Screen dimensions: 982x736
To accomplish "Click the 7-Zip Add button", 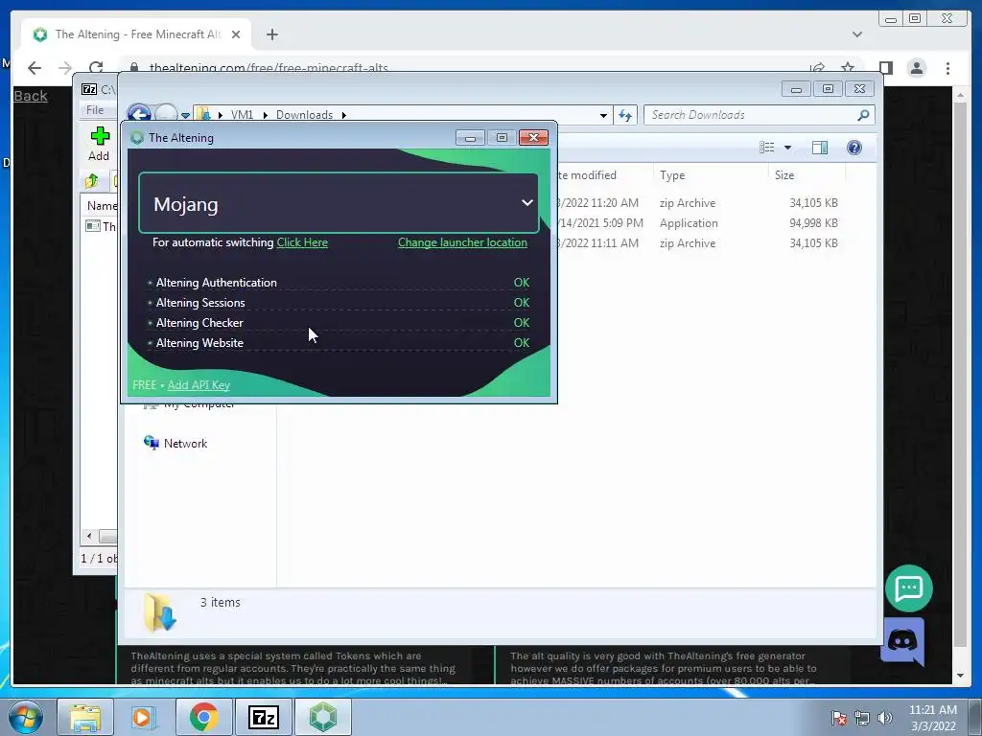I will click(x=99, y=144).
